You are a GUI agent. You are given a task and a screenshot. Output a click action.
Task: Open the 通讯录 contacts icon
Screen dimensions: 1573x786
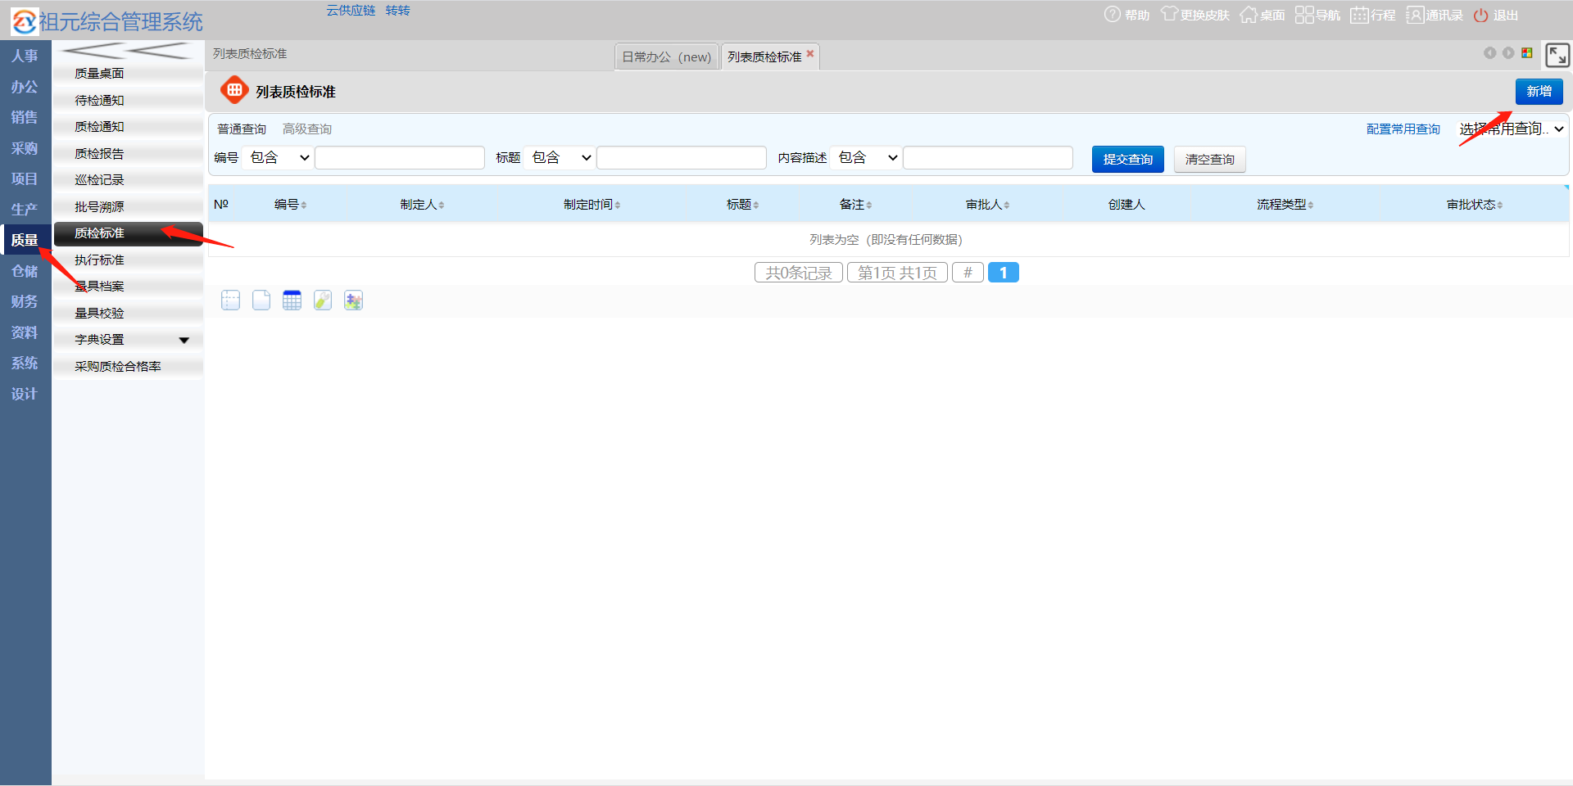pyautogui.click(x=1415, y=15)
